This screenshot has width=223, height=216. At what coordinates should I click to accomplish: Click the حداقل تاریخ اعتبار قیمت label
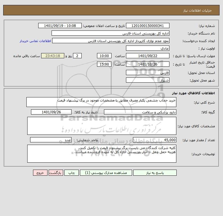tap(202, 64)
